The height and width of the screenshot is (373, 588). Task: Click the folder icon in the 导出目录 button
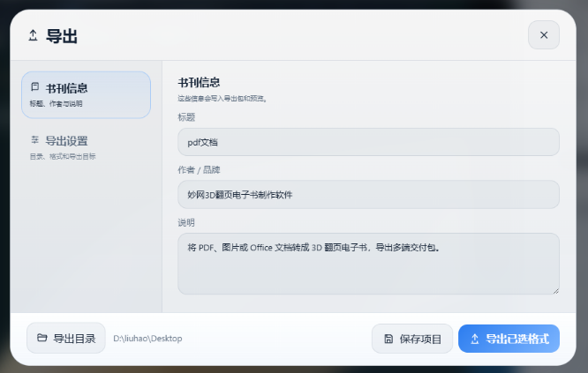click(x=42, y=338)
